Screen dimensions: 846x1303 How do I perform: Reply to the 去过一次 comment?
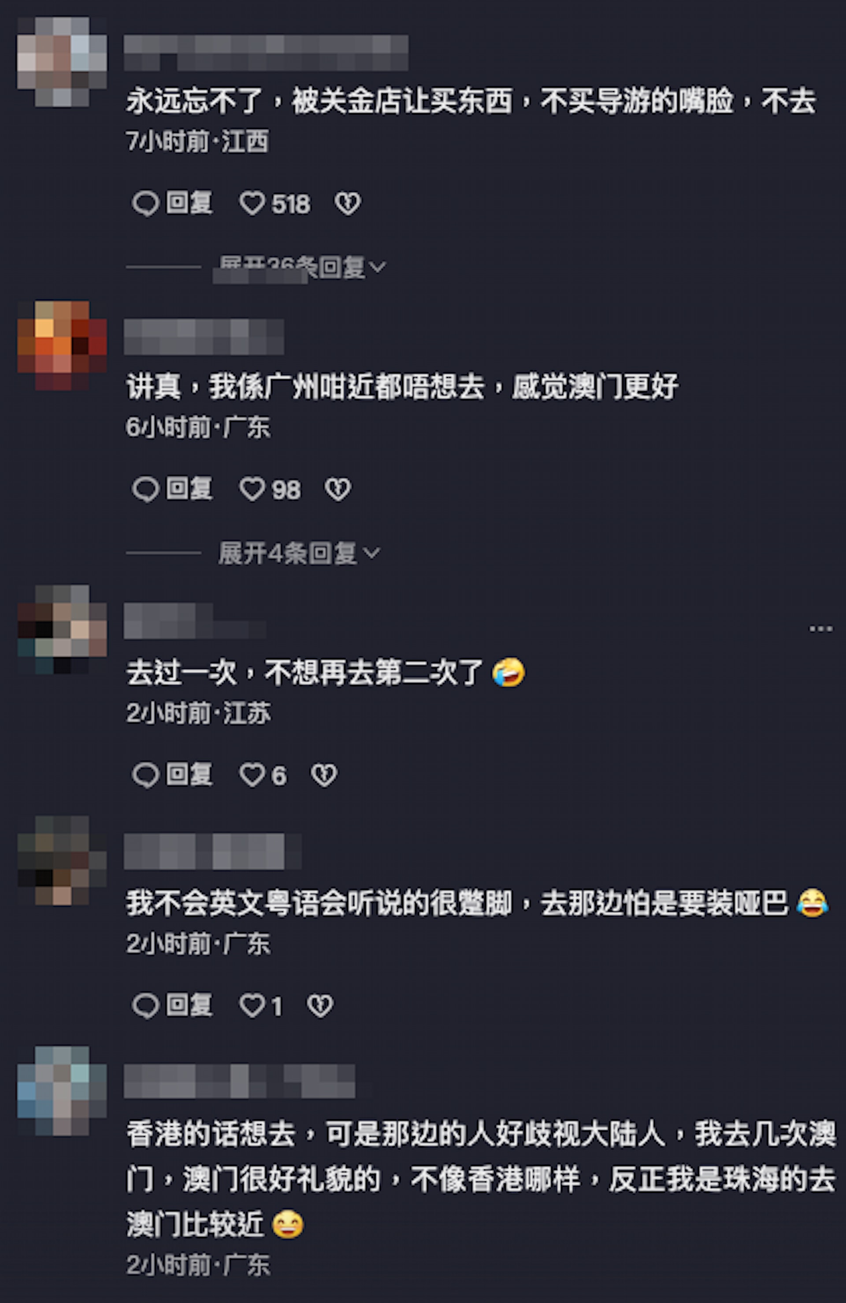[172, 775]
